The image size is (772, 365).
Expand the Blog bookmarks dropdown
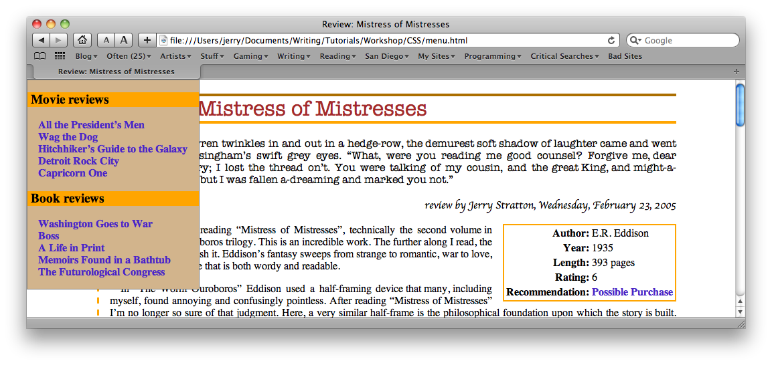pos(86,56)
